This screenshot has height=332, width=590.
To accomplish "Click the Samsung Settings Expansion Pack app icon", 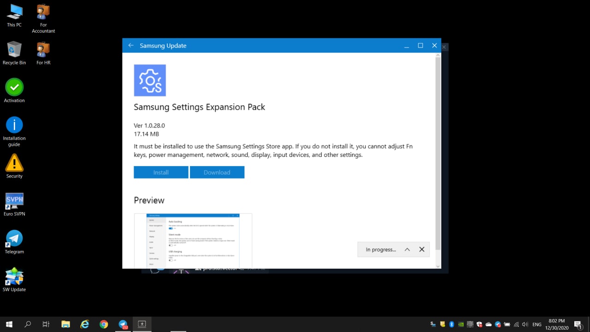I will pos(150,80).
